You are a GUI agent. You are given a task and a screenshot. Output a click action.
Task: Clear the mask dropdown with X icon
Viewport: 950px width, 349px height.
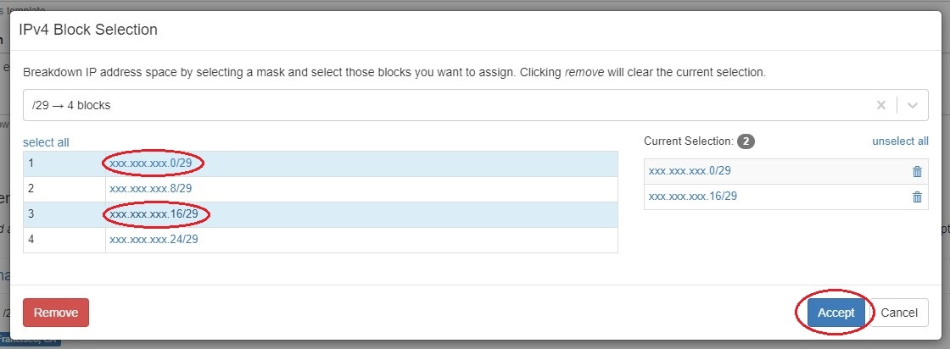coord(881,106)
